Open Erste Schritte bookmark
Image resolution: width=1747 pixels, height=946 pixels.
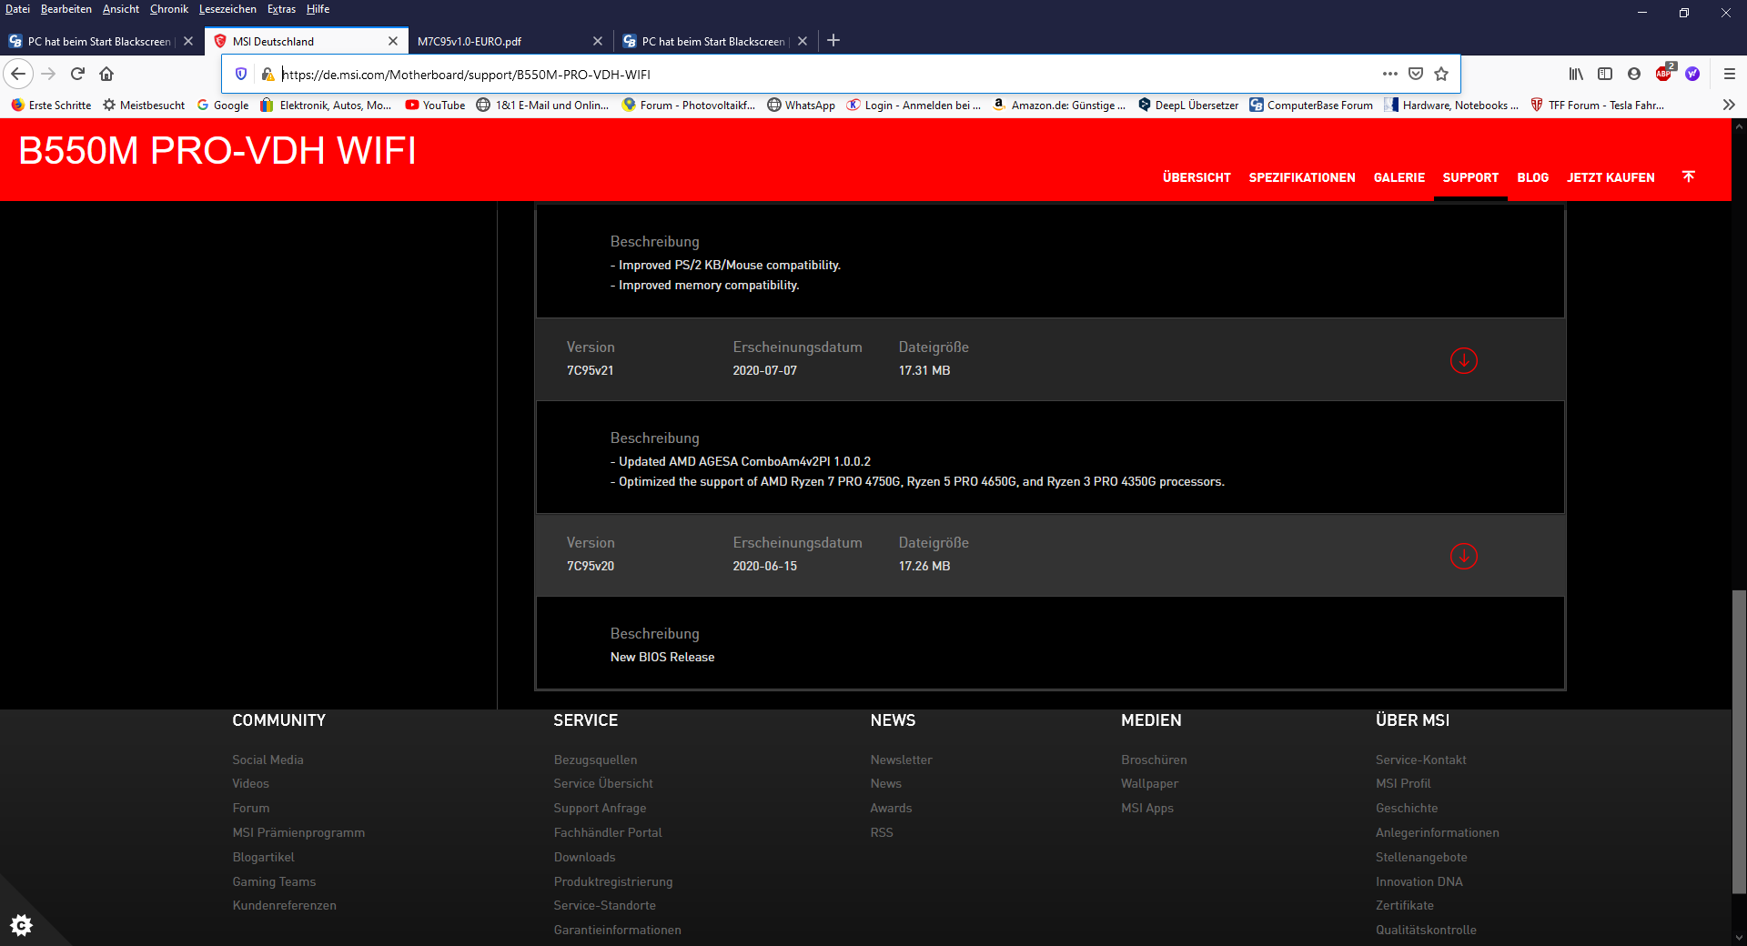(x=51, y=105)
